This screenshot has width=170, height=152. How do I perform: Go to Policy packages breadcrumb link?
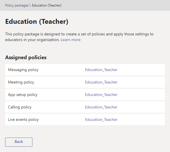pos(17,5)
